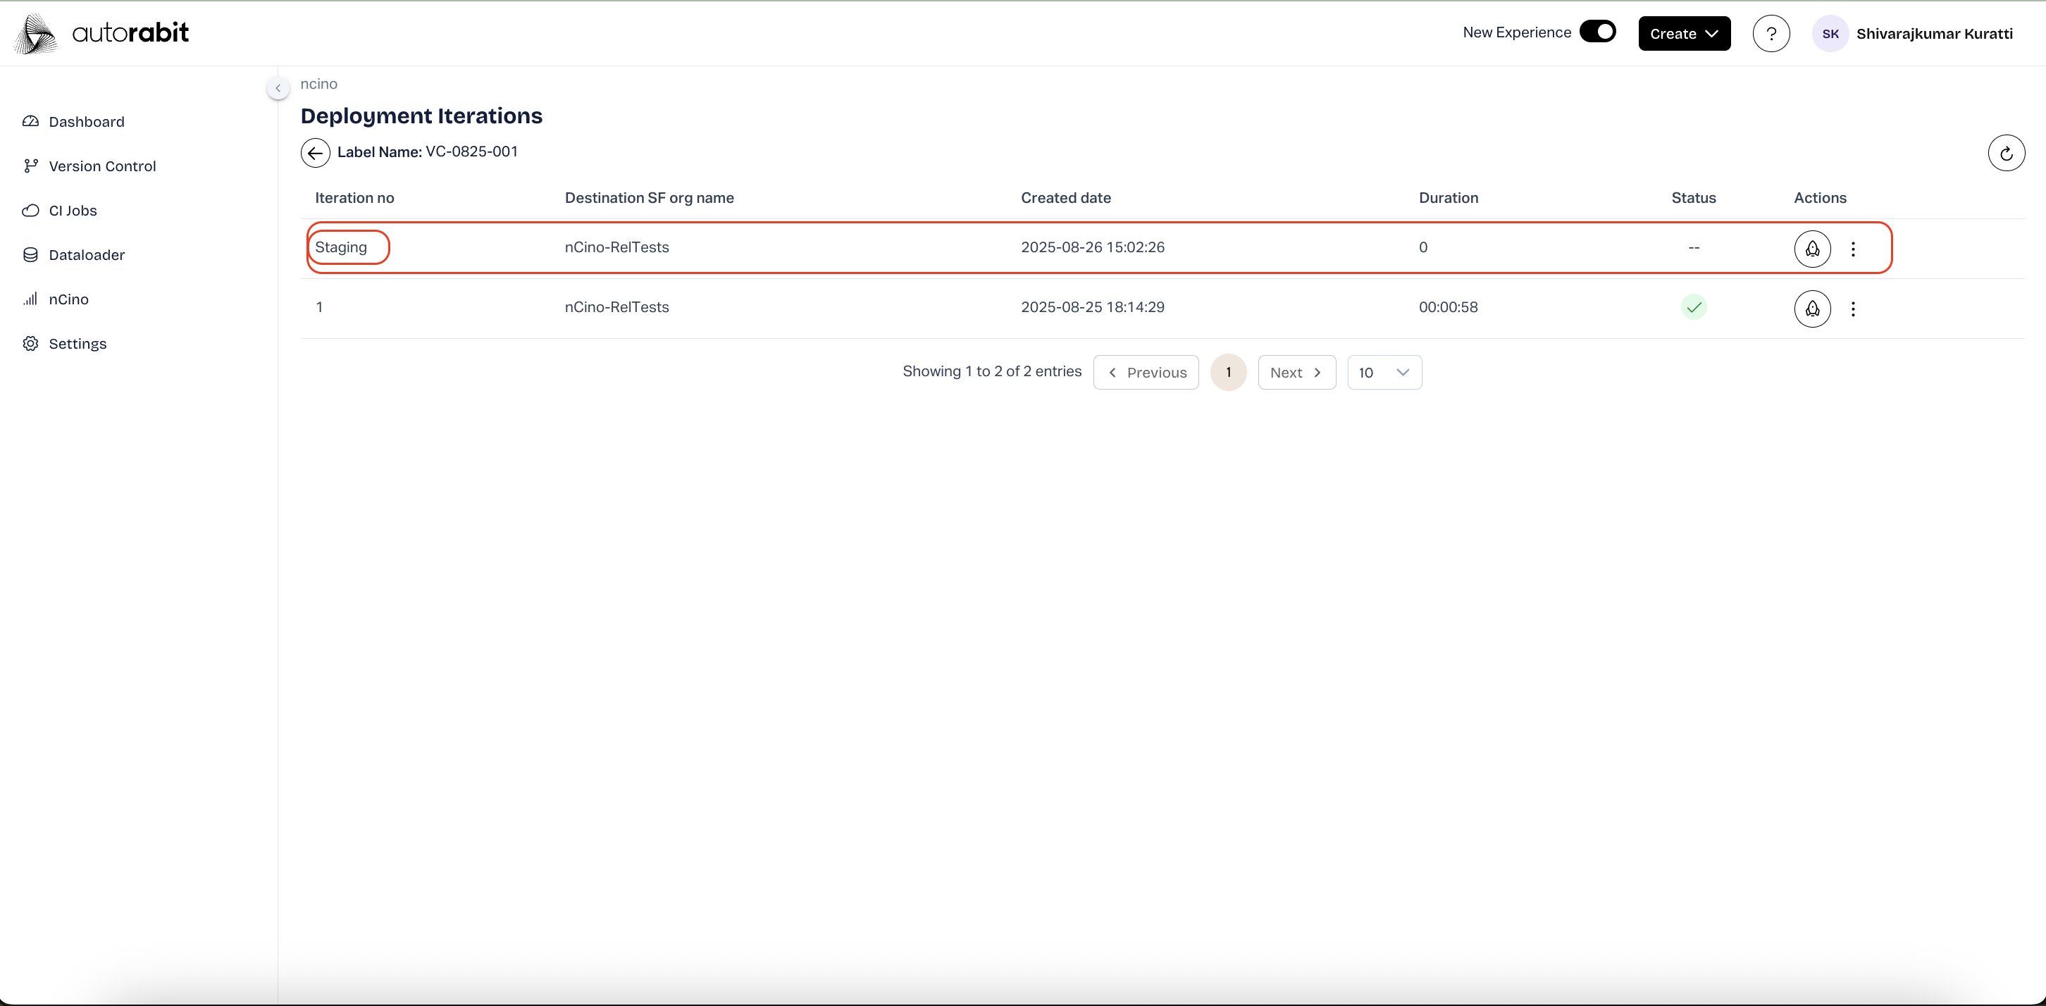Open Dataloader from the sidebar
The width and height of the screenshot is (2046, 1006).
[87, 255]
